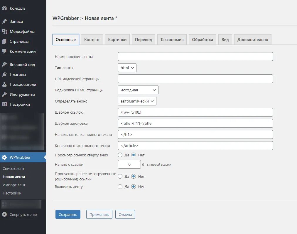
Task: Click the Шаблон заголовка input field
Action: point(195,123)
